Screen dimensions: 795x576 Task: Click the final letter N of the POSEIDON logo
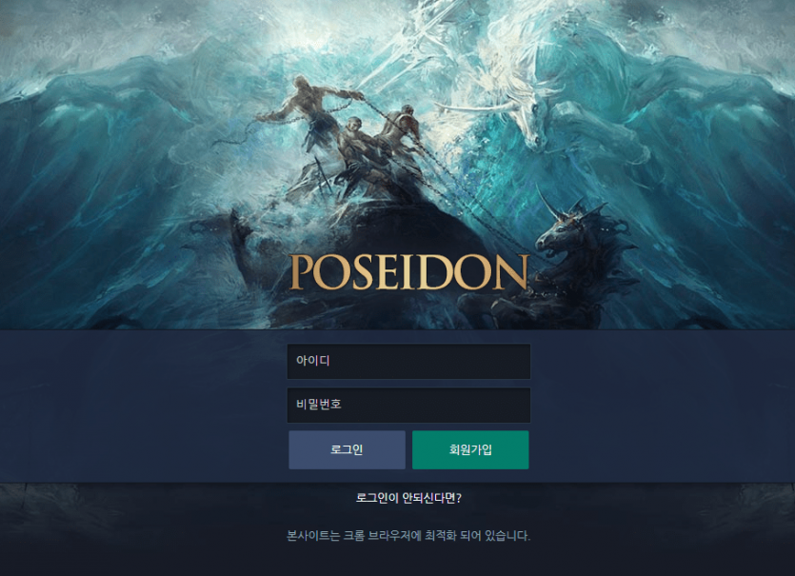(509, 272)
